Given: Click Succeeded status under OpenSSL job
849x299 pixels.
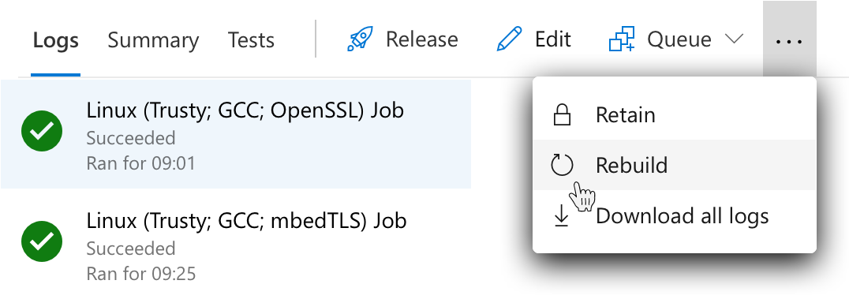Looking at the screenshot, I should point(131,138).
